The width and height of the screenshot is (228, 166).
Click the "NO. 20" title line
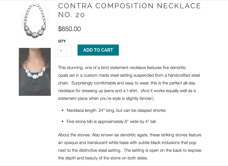[x=72, y=15]
